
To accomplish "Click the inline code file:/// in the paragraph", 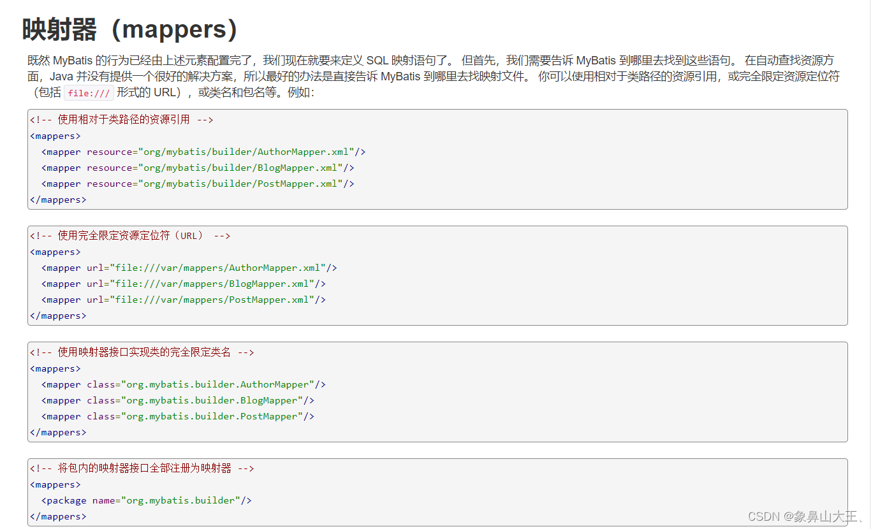I will [89, 93].
